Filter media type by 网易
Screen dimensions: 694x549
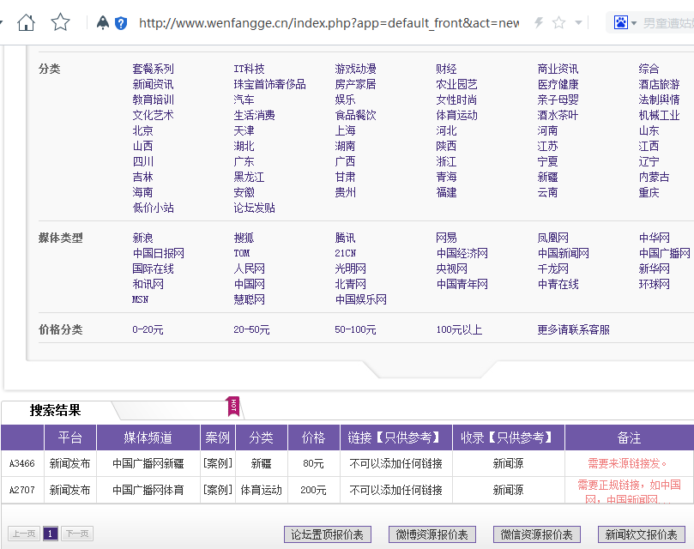tap(446, 238)
